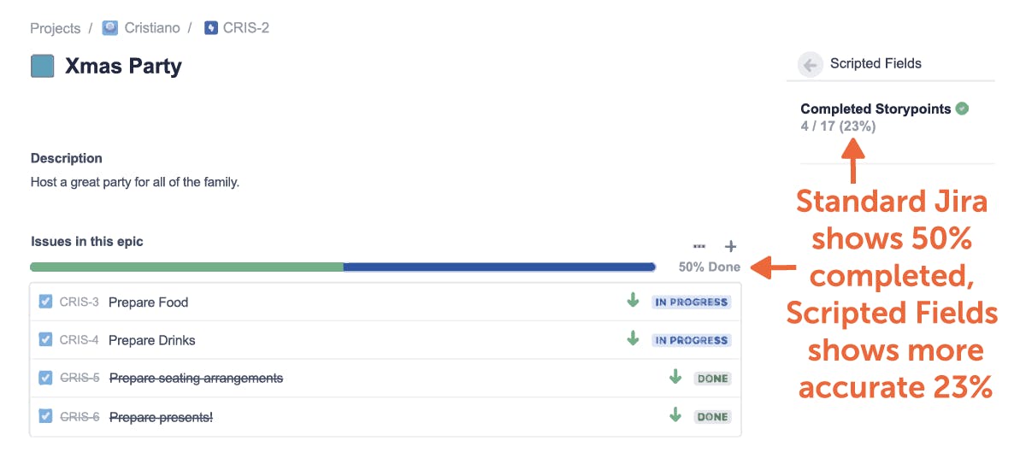Click the priority arrow for Prepare Food
1026x458 pixels.
(633, 300)
